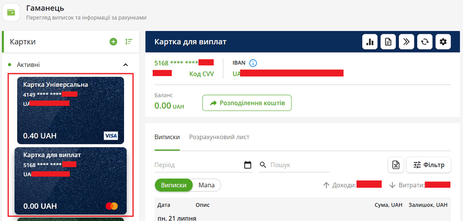Image resolution: width=463 pixels, height=221 pixels.
Task: Open the document statement icon
Action: click(388, 42)
